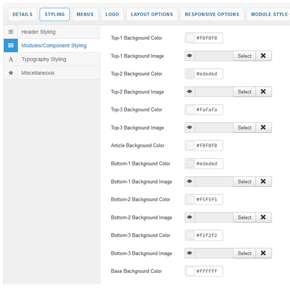Switch to the Layout Options tab
This screenshot has width=290, height=290.
point(152,15)
